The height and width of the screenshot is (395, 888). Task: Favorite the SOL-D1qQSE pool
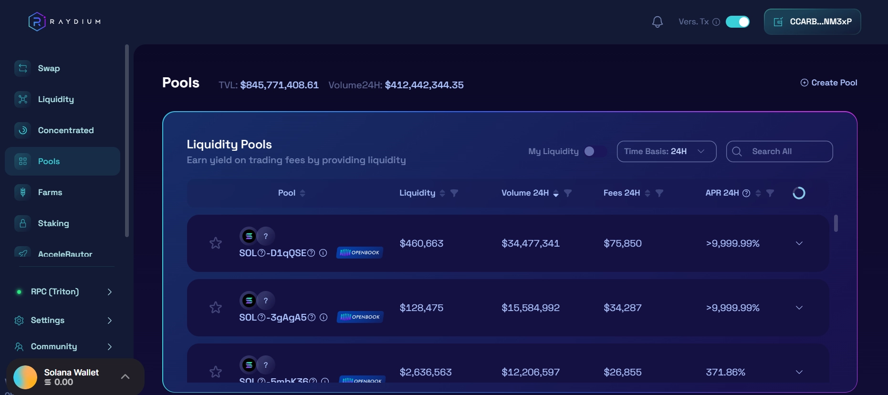click(x=216, y=243)
